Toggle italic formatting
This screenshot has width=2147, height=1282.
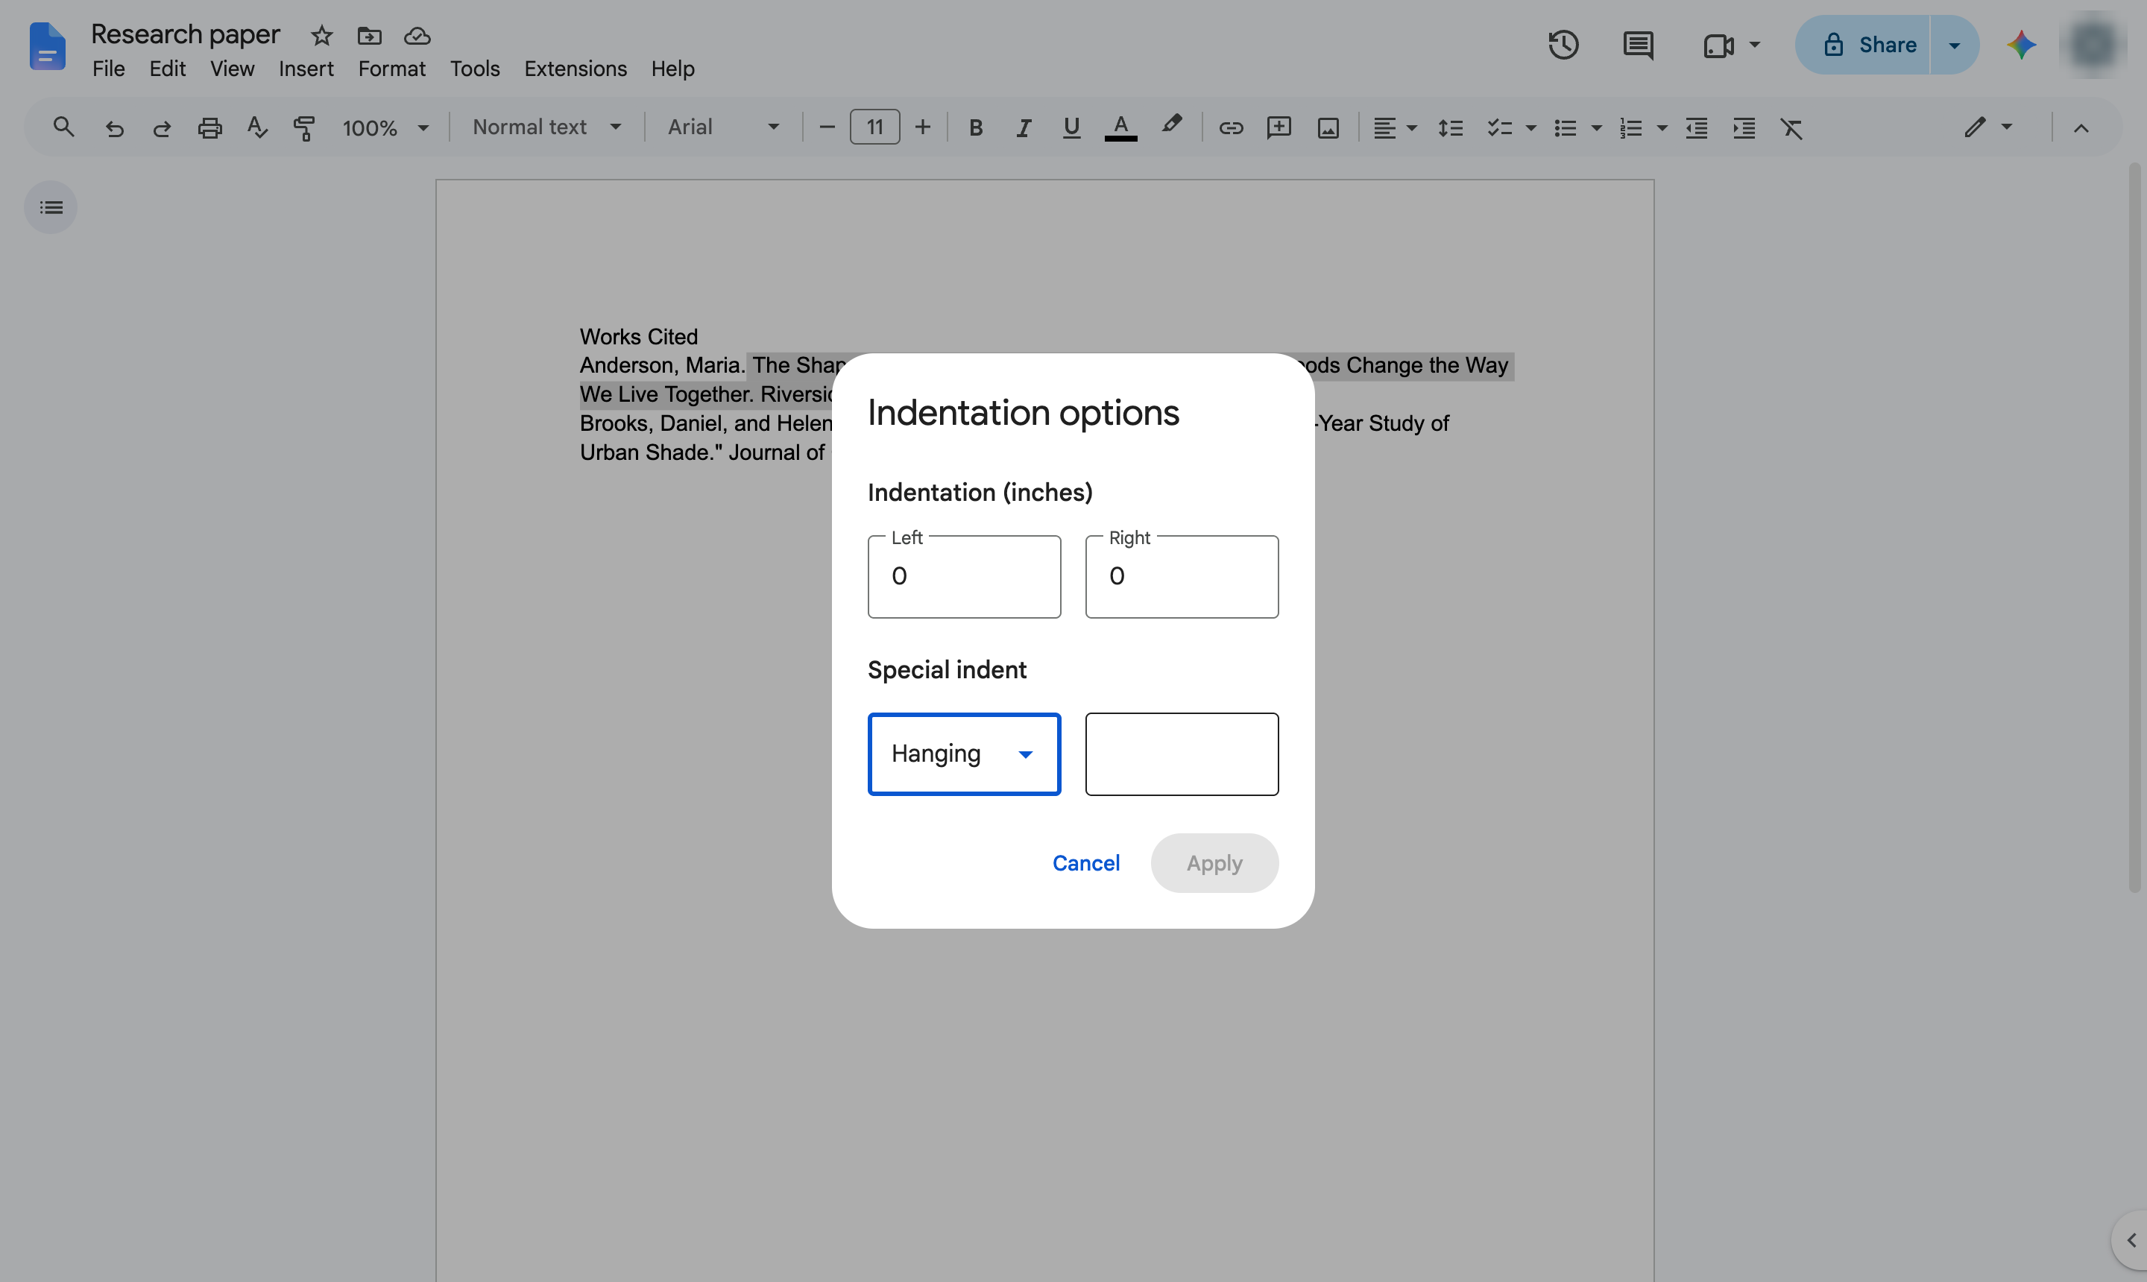coord(1023,128)
